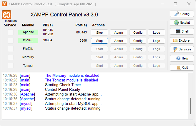
Task: Start the Mercury module
Action: tap(99, 57)
